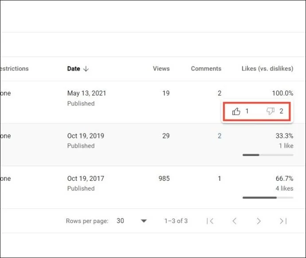This screenshot has width=306, height=258.
Task: Open the rows per page dropdown arrow
Action: pos(144,221)
